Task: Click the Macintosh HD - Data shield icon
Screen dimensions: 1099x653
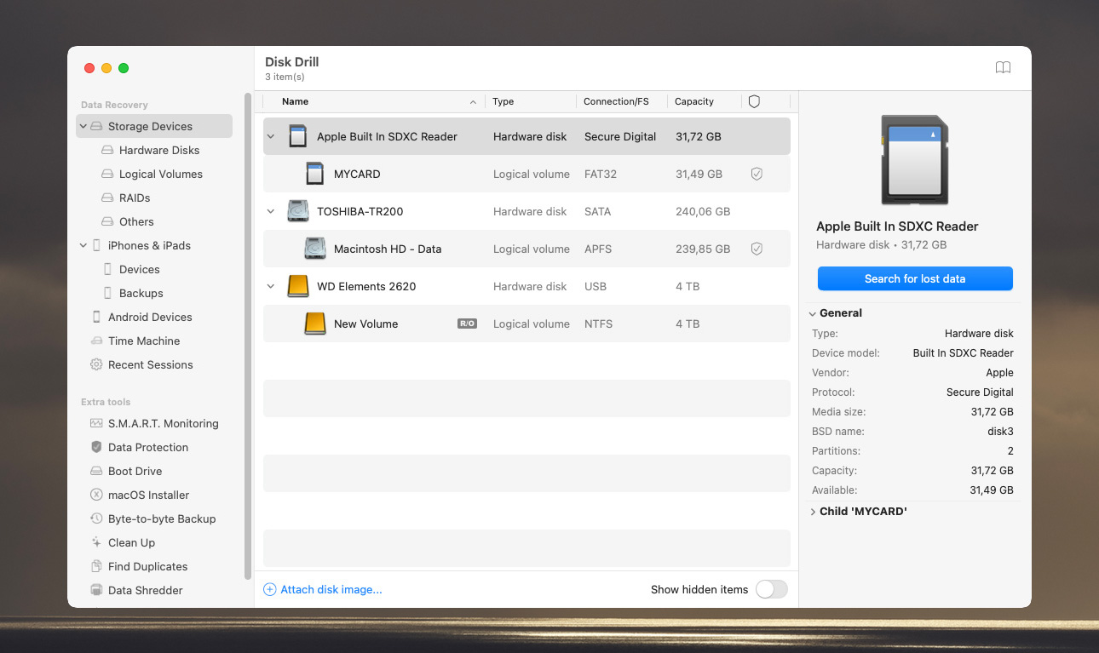Action: tap(756, 249)
